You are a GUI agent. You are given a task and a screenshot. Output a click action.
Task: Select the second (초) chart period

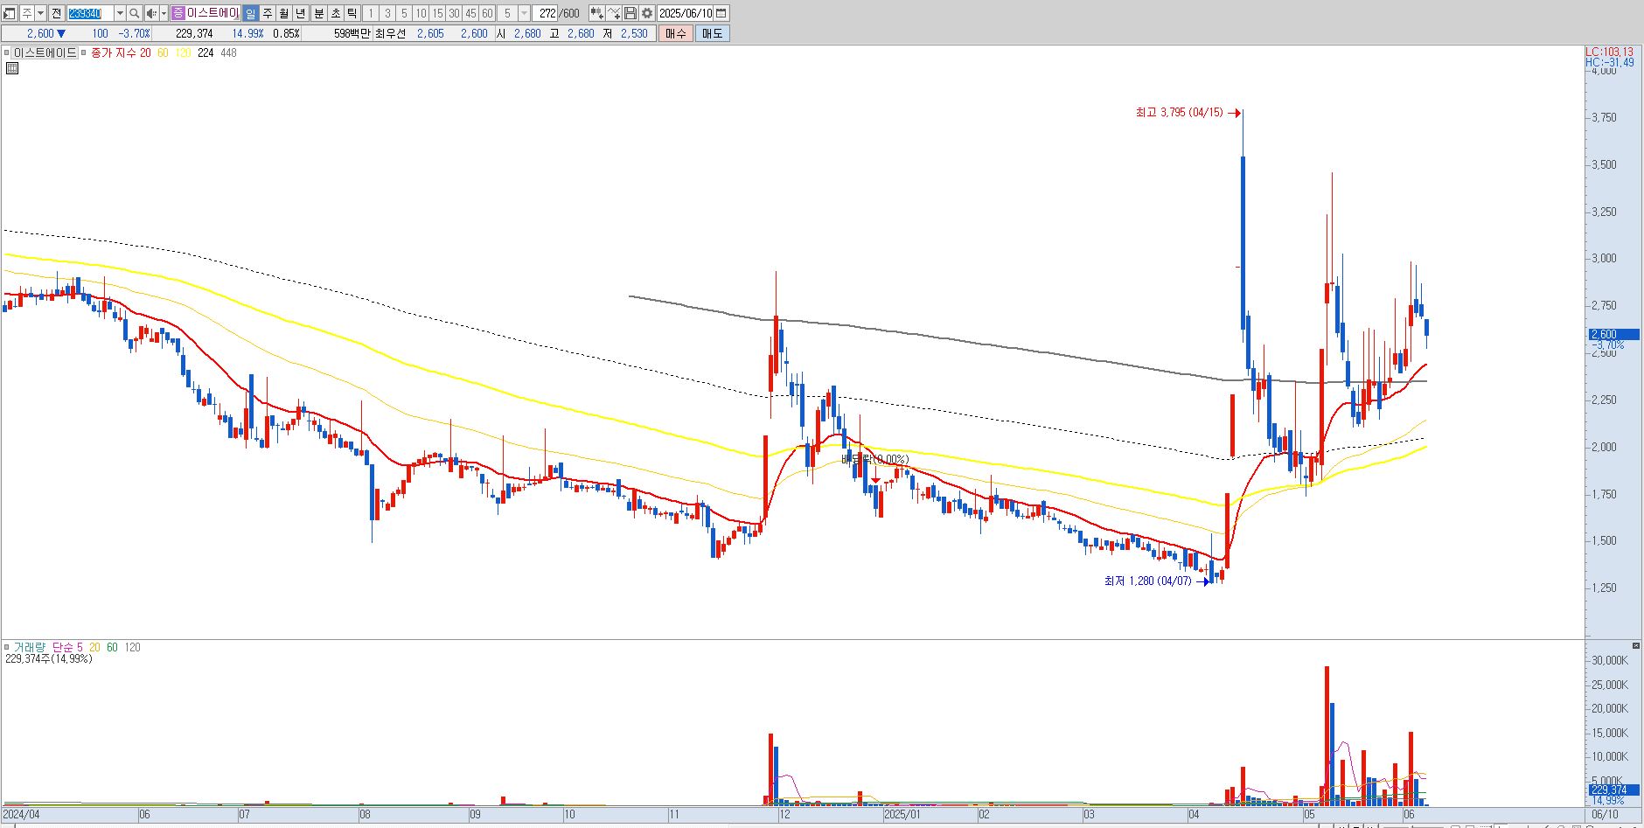coord(336,13)
